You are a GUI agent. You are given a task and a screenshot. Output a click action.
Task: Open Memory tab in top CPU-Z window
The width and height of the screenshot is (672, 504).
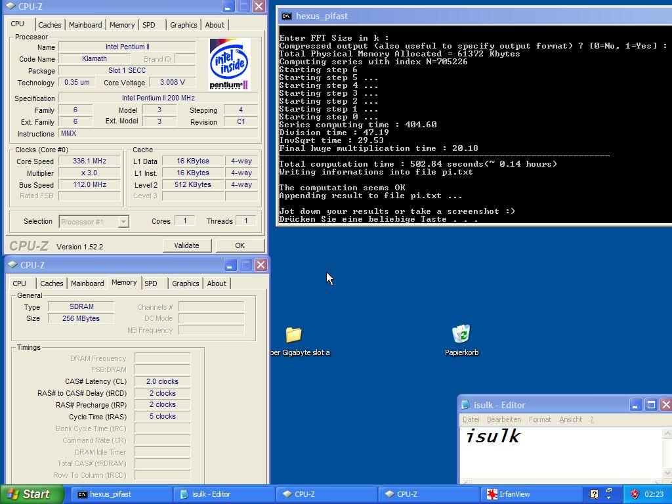click(122, 25)
